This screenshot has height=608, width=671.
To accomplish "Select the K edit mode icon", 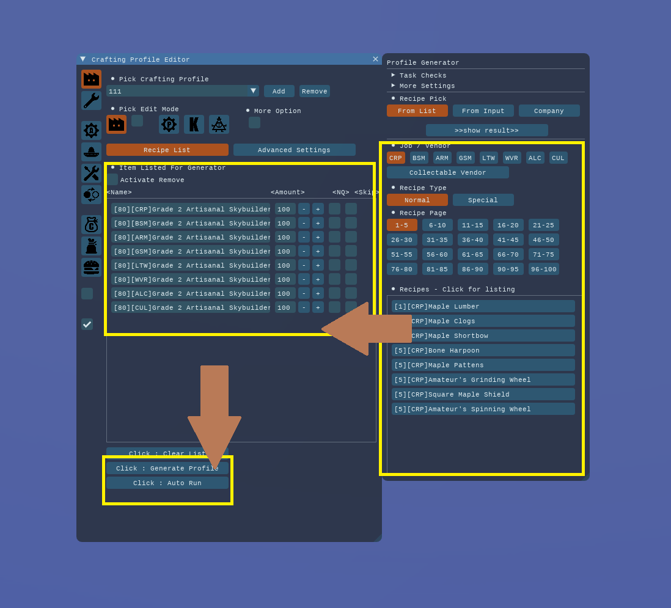I will (194, 124).
